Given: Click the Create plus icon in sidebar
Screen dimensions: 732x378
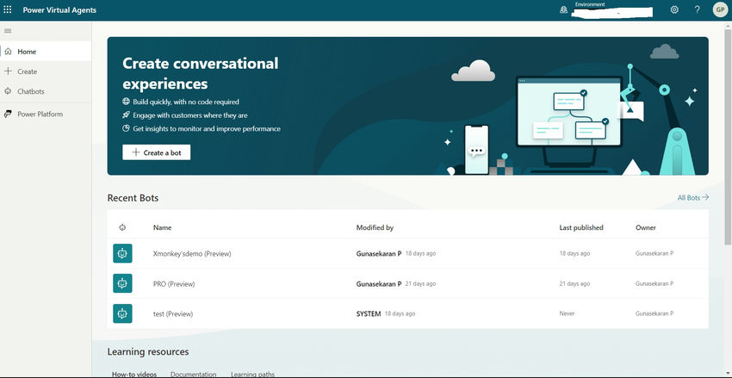Looking at the screenshot, I should point(8,71).
